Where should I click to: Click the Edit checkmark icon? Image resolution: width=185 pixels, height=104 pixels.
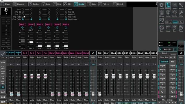pos(3,54)
